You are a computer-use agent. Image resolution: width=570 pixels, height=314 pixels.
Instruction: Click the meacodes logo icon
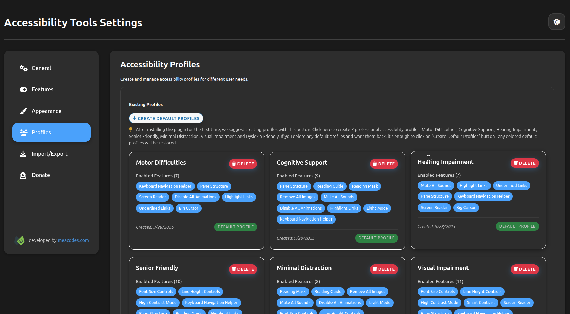20,240
